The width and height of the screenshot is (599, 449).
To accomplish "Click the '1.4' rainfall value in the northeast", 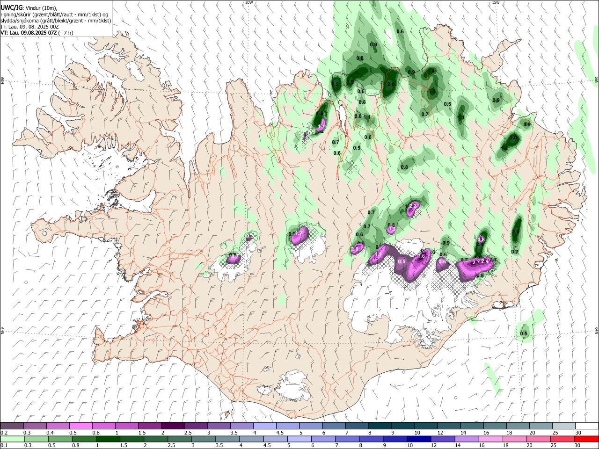I will pos(431,71).
